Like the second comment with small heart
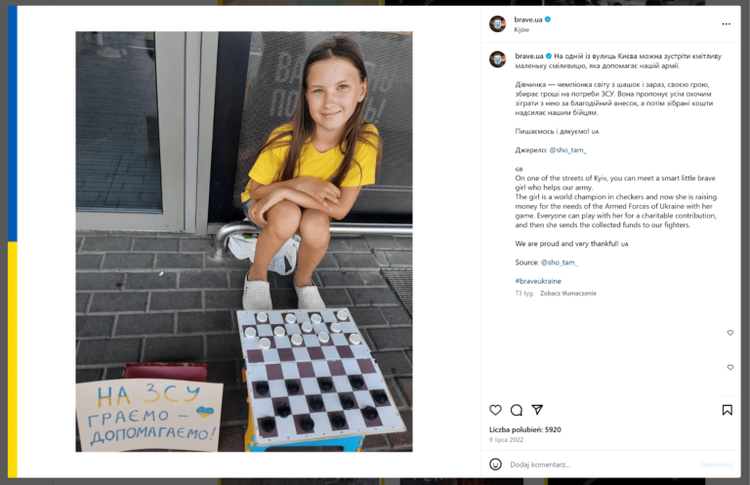Screen dimensions: 750x485 pyautogui.click(x=730, y=368)
